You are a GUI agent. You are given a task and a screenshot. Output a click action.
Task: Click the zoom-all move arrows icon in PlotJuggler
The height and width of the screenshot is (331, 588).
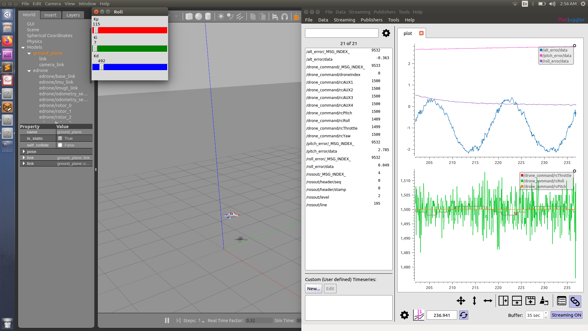(x=461, y=301)
